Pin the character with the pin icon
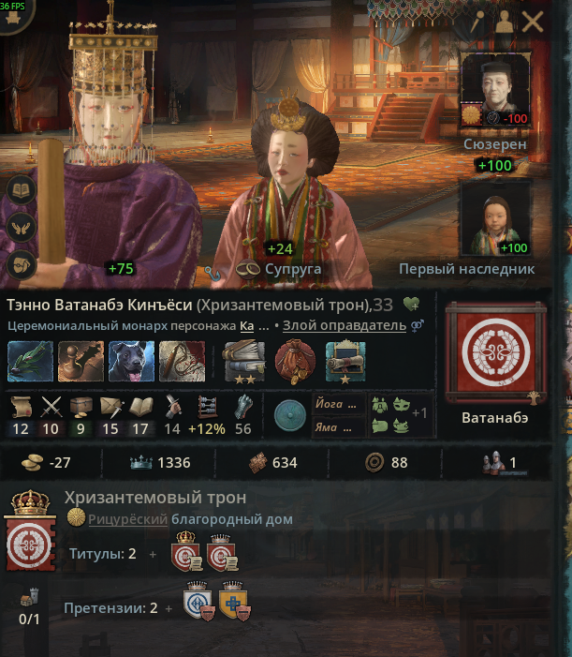Viewport: 572px width, 657px height. point(477,22)
